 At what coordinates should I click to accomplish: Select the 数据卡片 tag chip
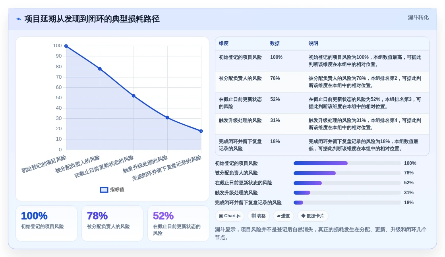tap(312, 216)
